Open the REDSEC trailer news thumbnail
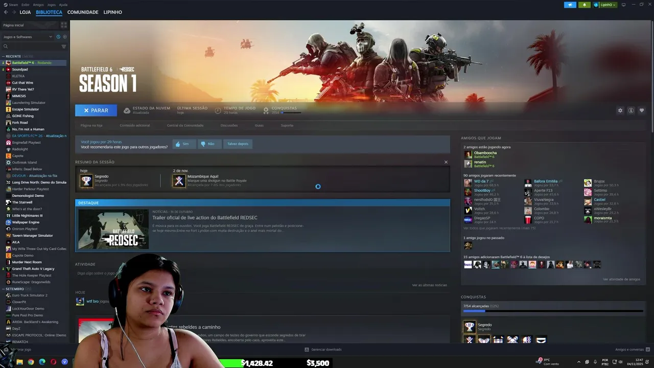The width and height of the screenshot is (654, 368). [x=113, y=229]
